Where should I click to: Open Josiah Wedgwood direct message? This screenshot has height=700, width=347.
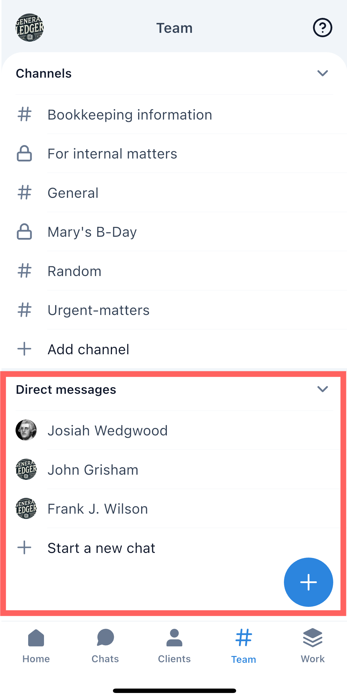tap(107, 431)
